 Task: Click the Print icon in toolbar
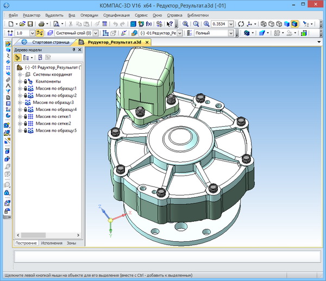tap(42, 24)
